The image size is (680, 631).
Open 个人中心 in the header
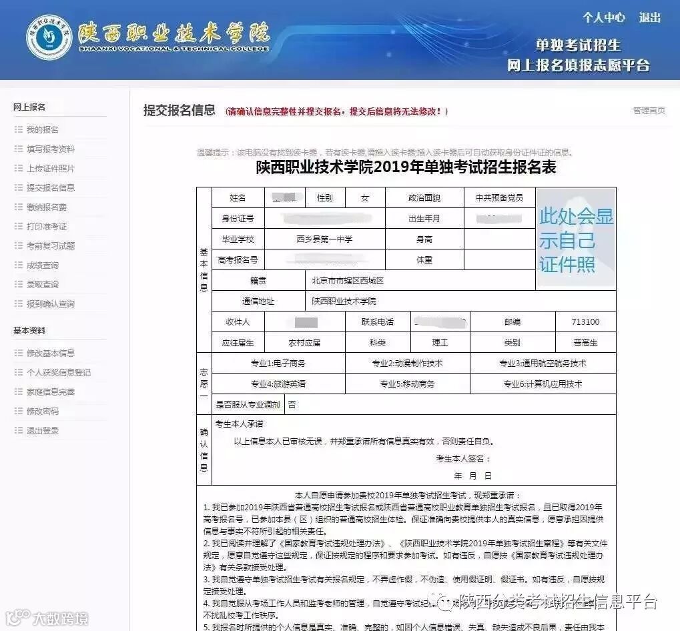point(604,18)
